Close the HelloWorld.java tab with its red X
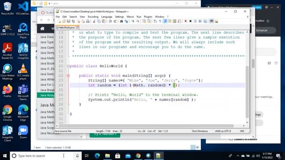This screenshot has height=160, width=285. tap(77, 28)
